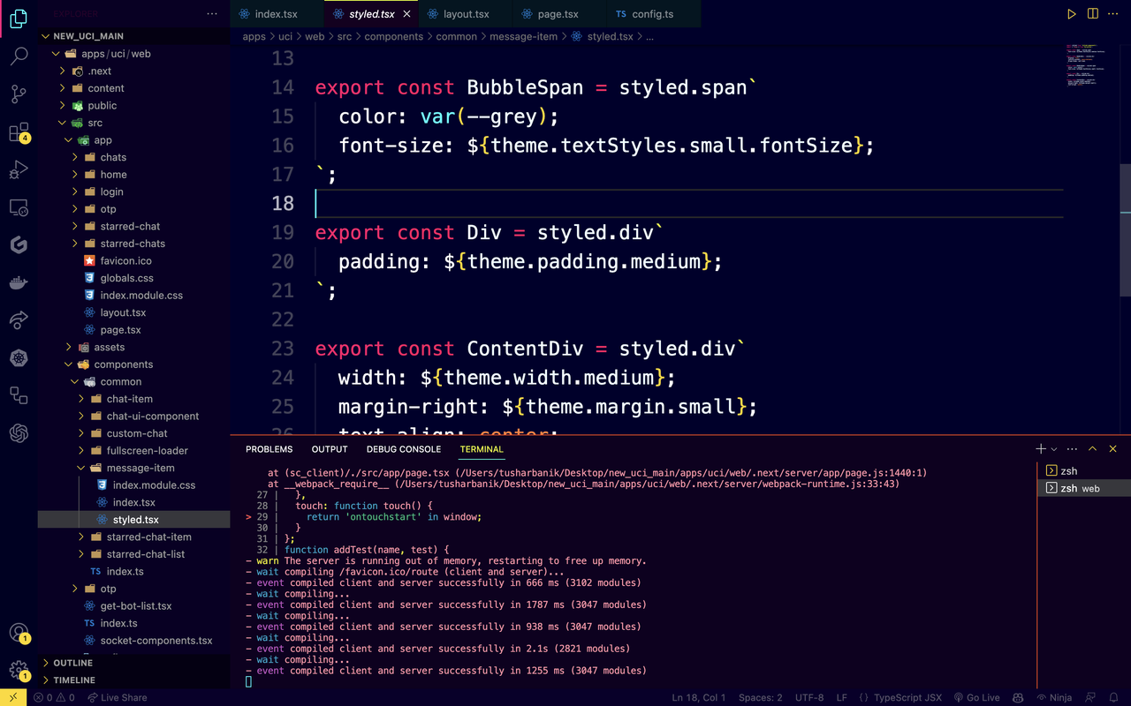Collapse the NEW_UCI_MAIN root folder
The height and width of the screenshot is (706, 1131).
tap(134, 36)
